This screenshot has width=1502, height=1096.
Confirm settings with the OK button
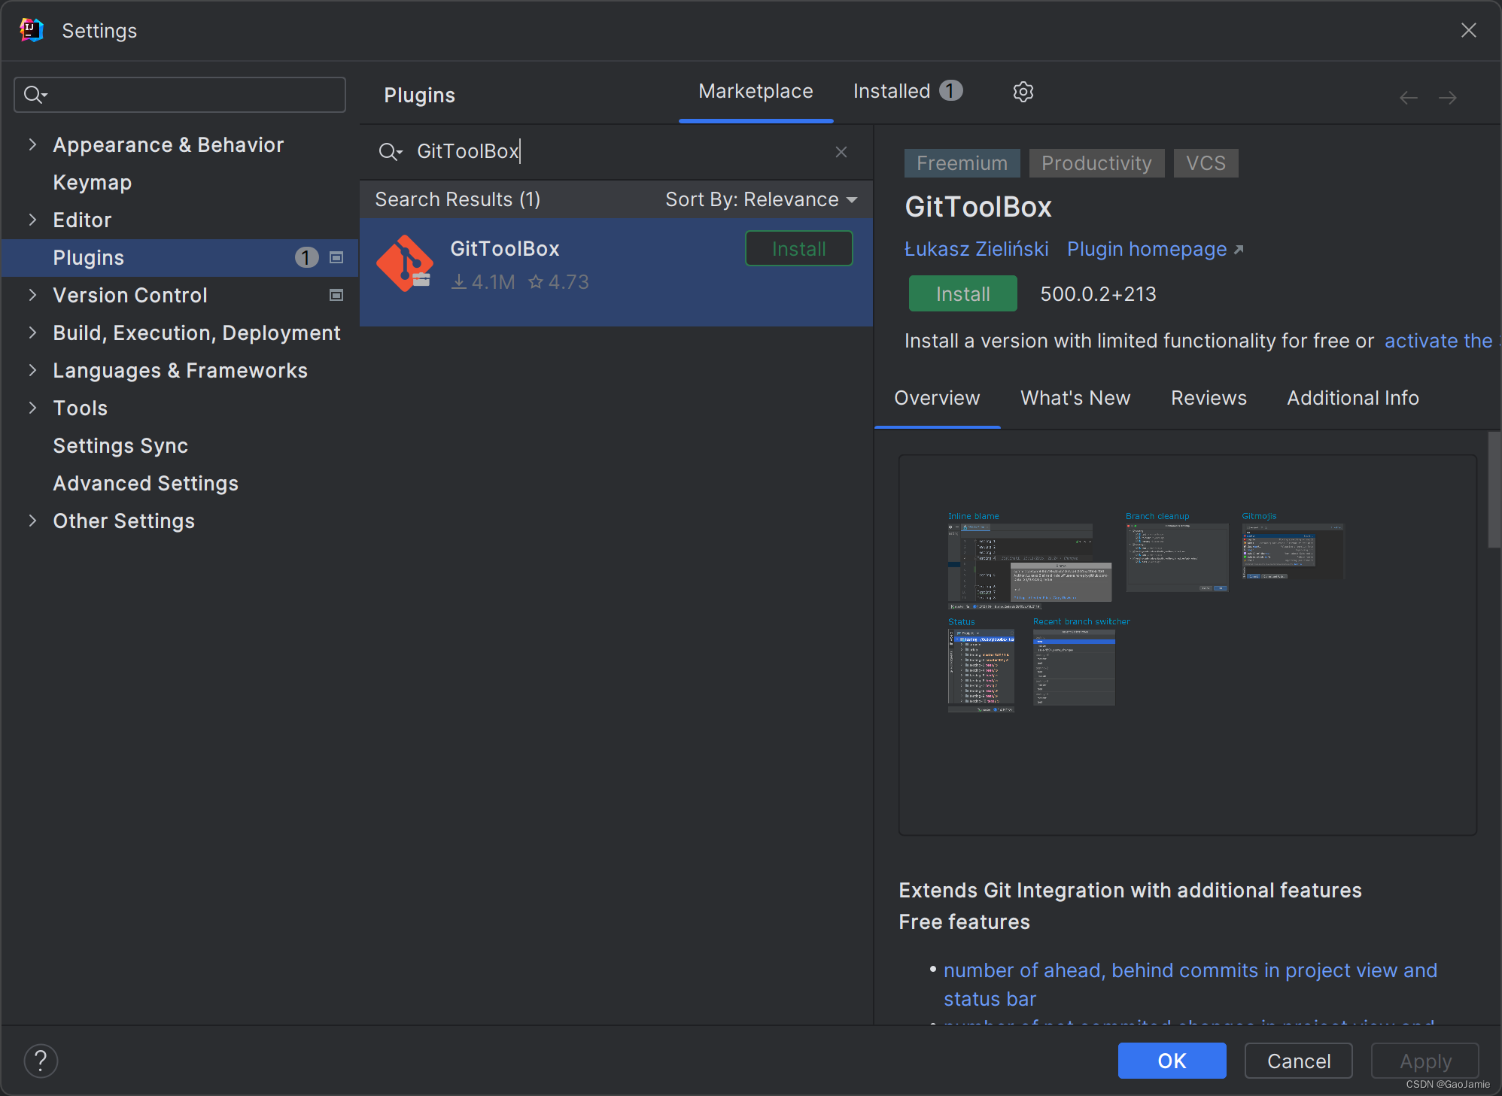click(x=1171, y=1061)
